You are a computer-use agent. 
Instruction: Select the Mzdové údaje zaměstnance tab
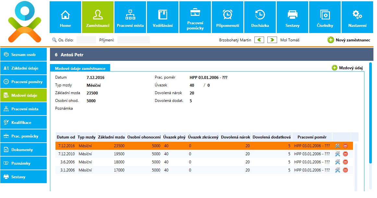pos(80,68)
